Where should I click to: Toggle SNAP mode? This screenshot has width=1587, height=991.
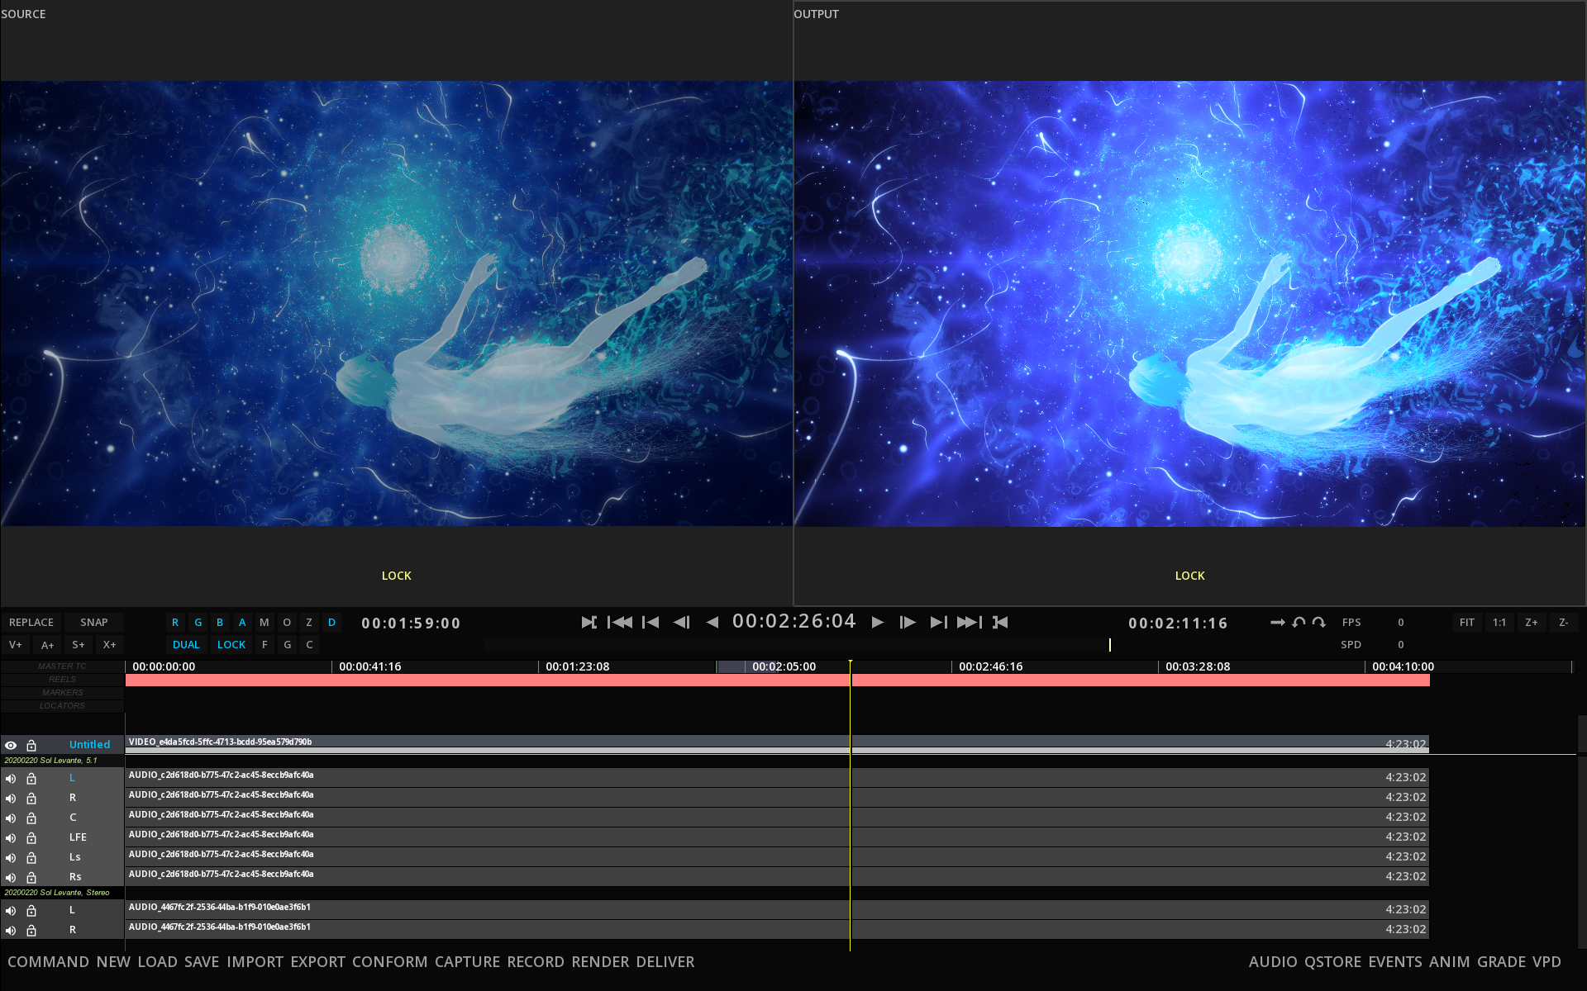[94, 623]
